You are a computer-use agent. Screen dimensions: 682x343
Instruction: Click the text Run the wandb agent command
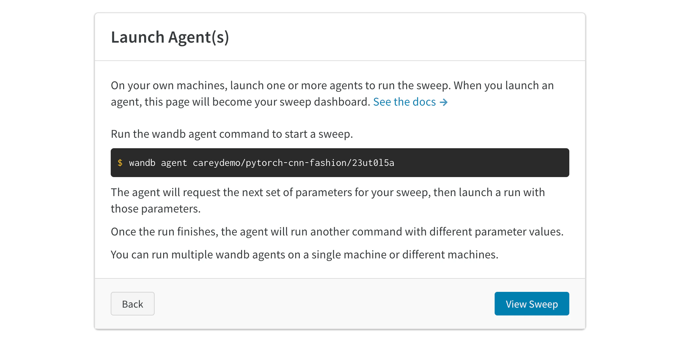232,134
